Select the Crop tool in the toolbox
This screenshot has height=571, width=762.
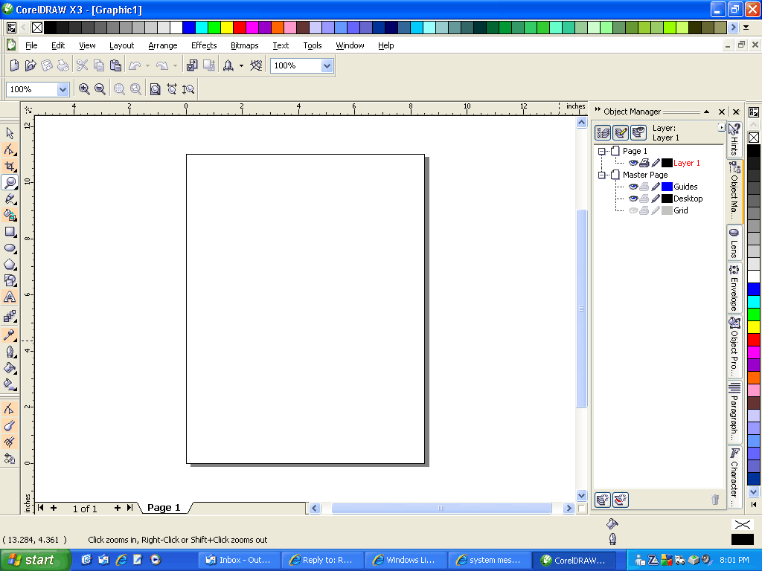(x=10, y=166)
